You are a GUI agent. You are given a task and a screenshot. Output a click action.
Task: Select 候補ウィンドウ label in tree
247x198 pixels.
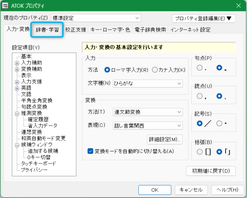(x=37, y=145)
